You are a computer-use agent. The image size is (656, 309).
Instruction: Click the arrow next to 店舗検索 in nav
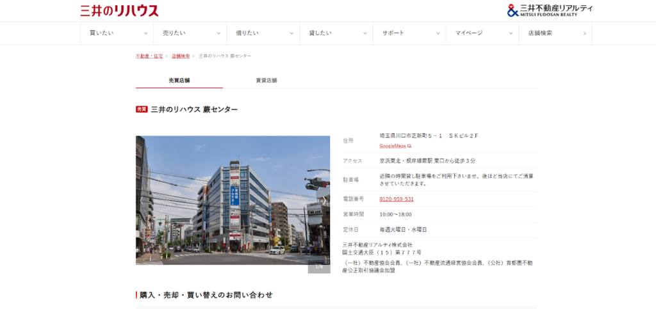pos(584,33)
